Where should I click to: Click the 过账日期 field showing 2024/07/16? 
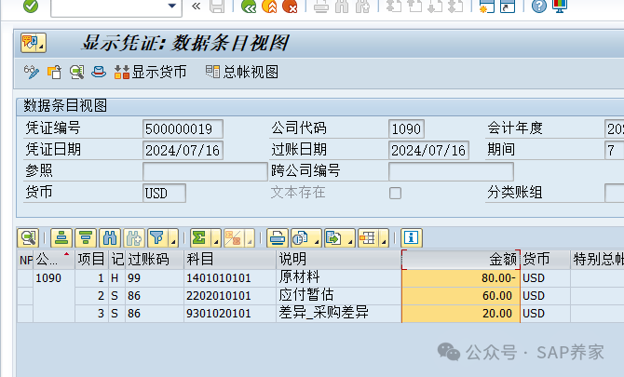(428, 150)
